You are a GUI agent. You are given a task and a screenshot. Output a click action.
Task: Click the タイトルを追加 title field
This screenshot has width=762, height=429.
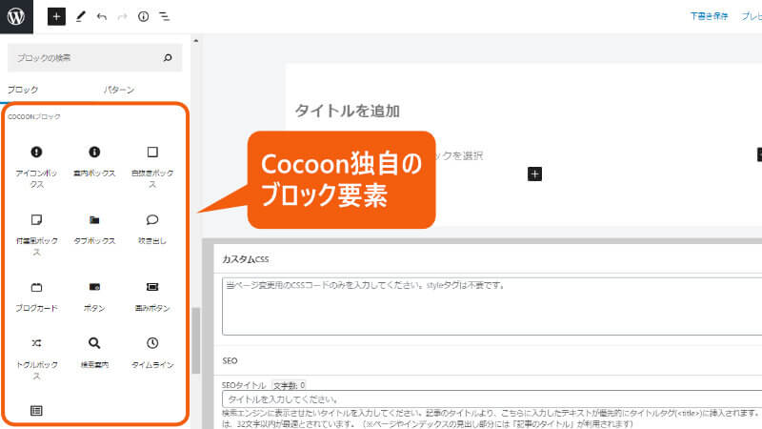(x=347, y=111)
